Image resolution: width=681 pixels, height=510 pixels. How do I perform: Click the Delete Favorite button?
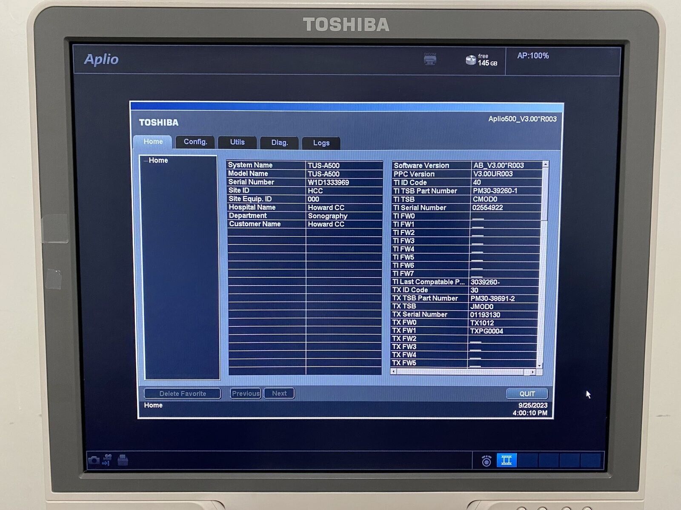pyautogui.click(x=183, y=394)
